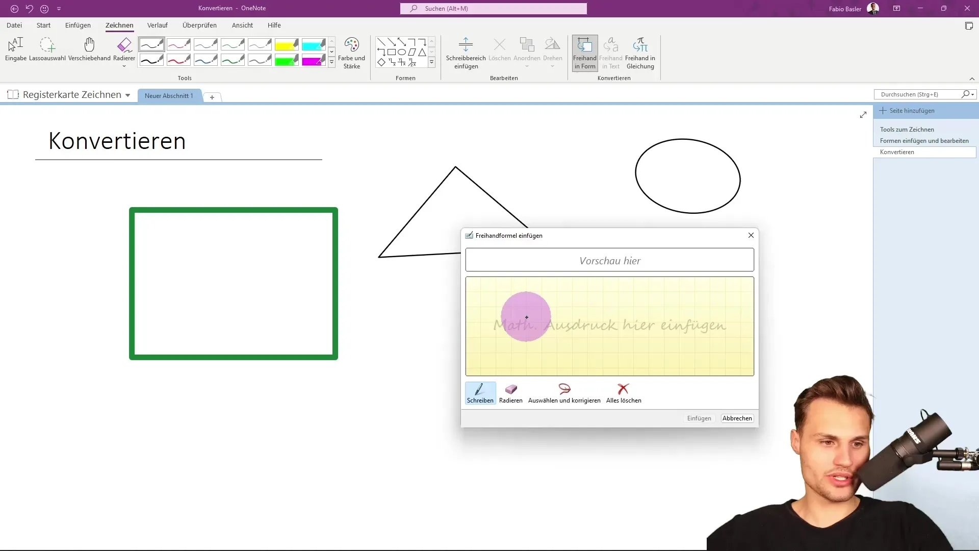The image size is (979, 551).
Task: Switch to the Start tab
Action: pyautogui.click(x=43, y=25)
